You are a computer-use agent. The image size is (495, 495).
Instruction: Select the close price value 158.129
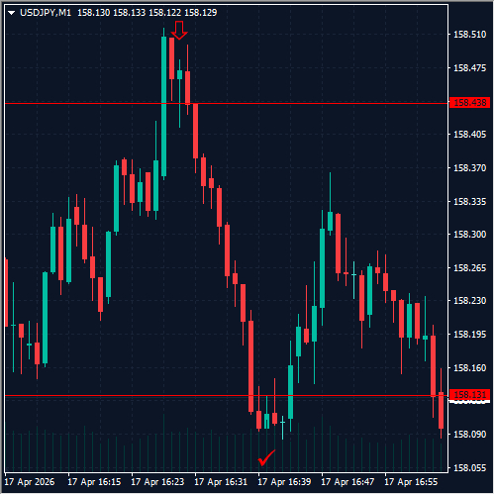pos(200,13)
